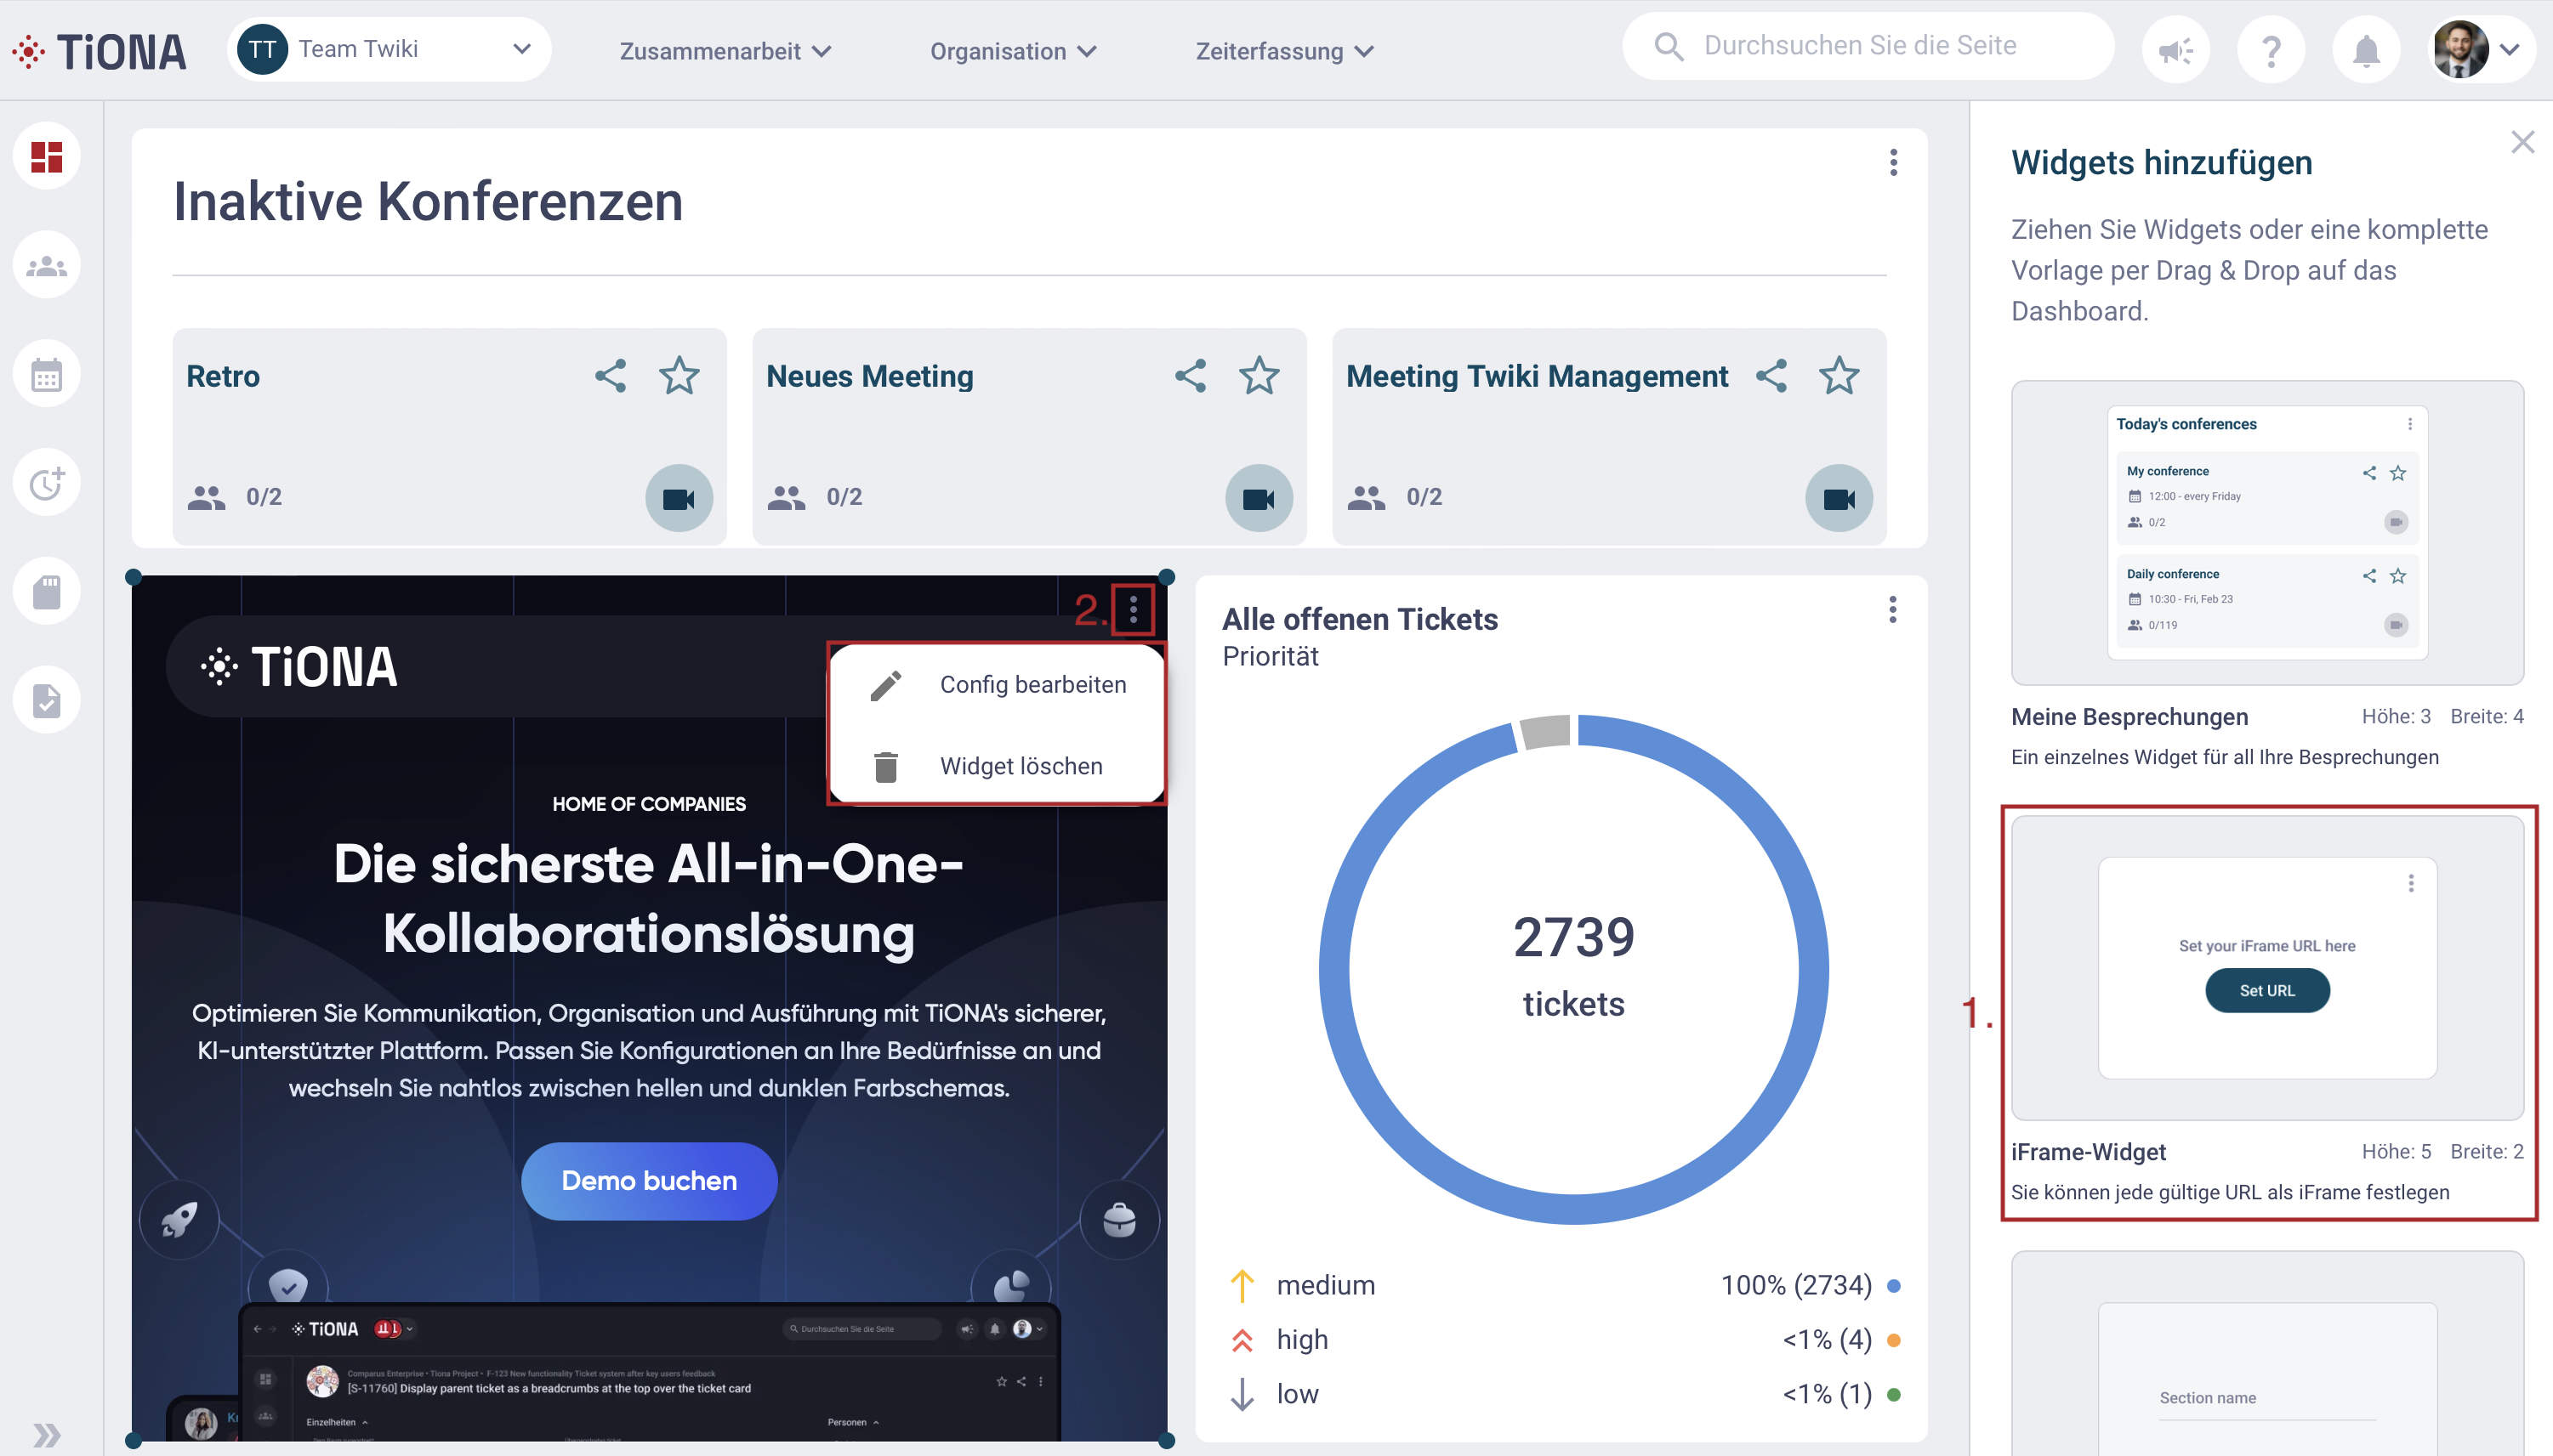Click the green low color dot in legend

(x=1893, y=1394)
